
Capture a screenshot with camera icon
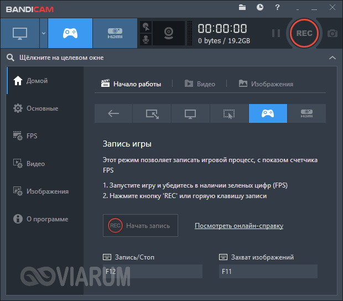(x=332, y=33)
